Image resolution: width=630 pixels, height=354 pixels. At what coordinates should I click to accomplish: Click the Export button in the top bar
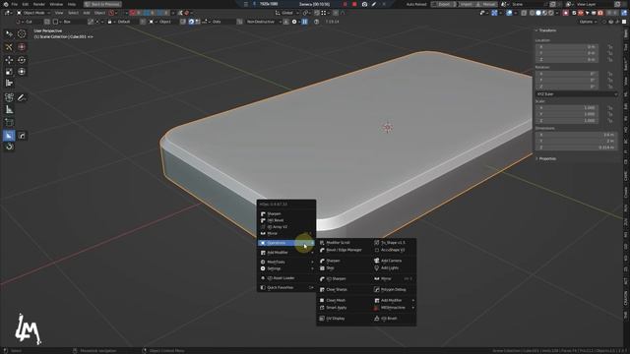tap(444, 4)
